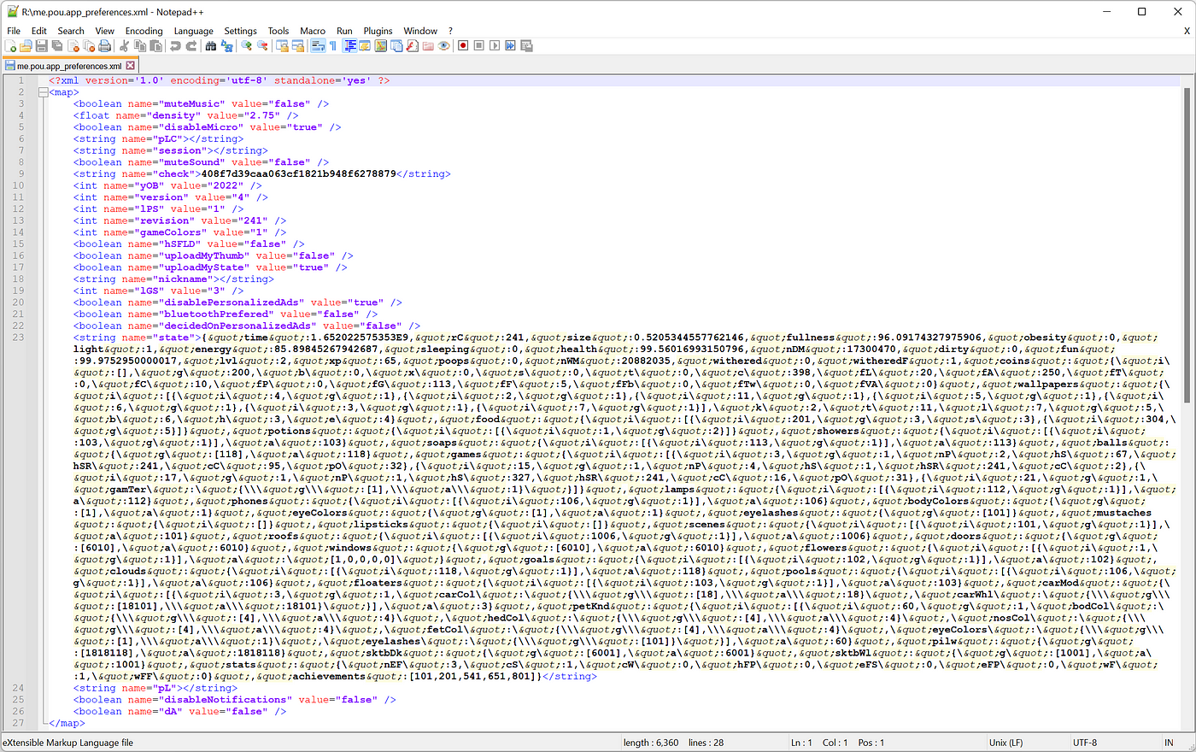
Task: Open the Tools menu
Action: click(278, 31)
